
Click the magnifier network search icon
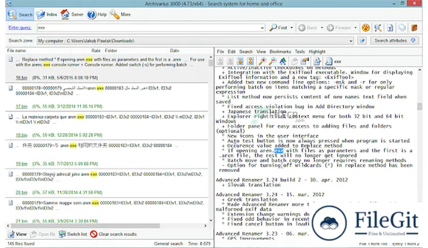[x=378, y=28]
